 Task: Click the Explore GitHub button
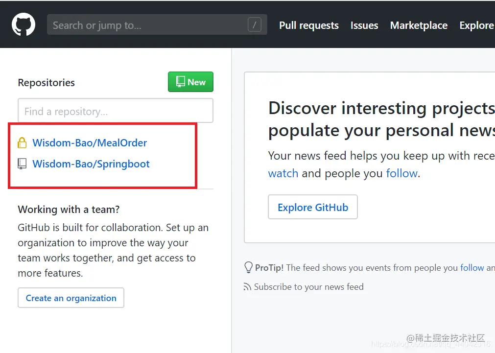tap(313, 207)
